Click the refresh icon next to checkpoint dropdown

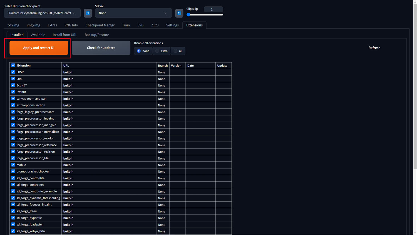coord(88,13)
